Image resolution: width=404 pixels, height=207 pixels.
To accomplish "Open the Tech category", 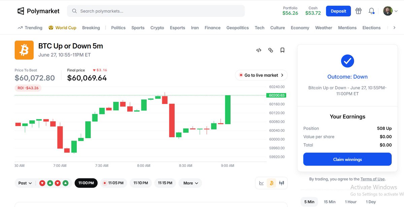I will [260, 28].
